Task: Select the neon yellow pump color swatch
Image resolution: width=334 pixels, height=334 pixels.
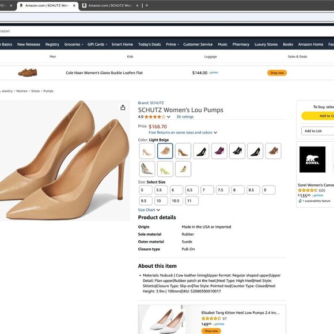Action: click(165, 169)
